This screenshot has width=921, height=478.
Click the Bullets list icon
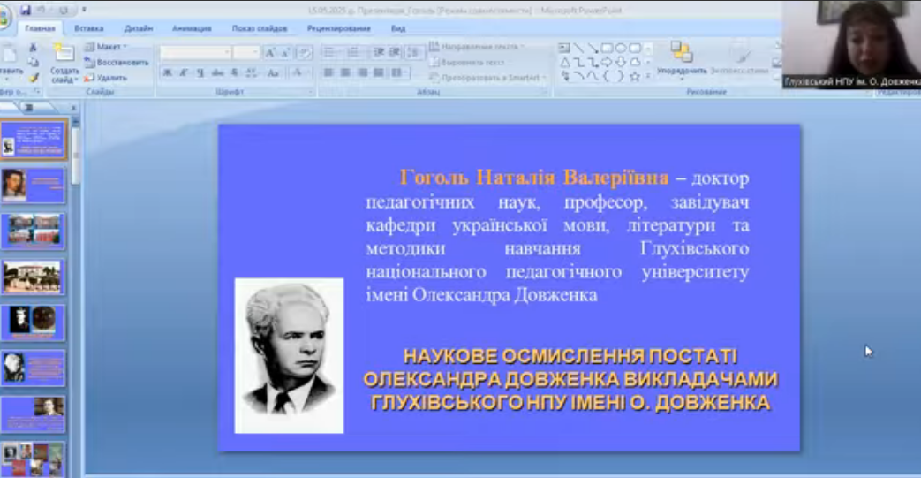point(330,53)
